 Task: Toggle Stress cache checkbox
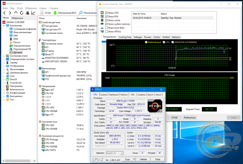[106, 20]
